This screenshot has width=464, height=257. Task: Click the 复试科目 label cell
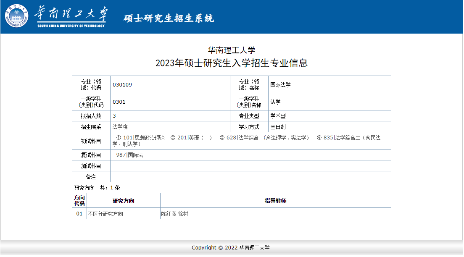coord(91,155)
